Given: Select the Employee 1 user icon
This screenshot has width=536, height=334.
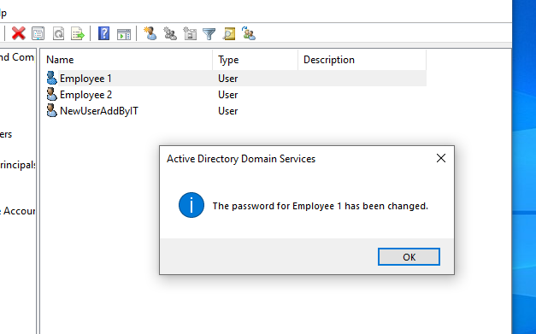Looking at the screenshot, I should click(x=51, y=78).
